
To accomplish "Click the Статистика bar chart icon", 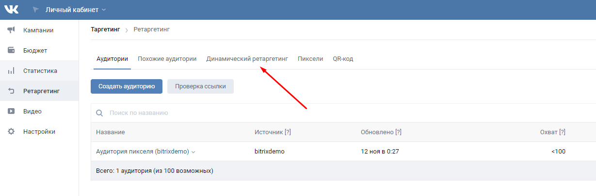I will [x=11, y=71].
